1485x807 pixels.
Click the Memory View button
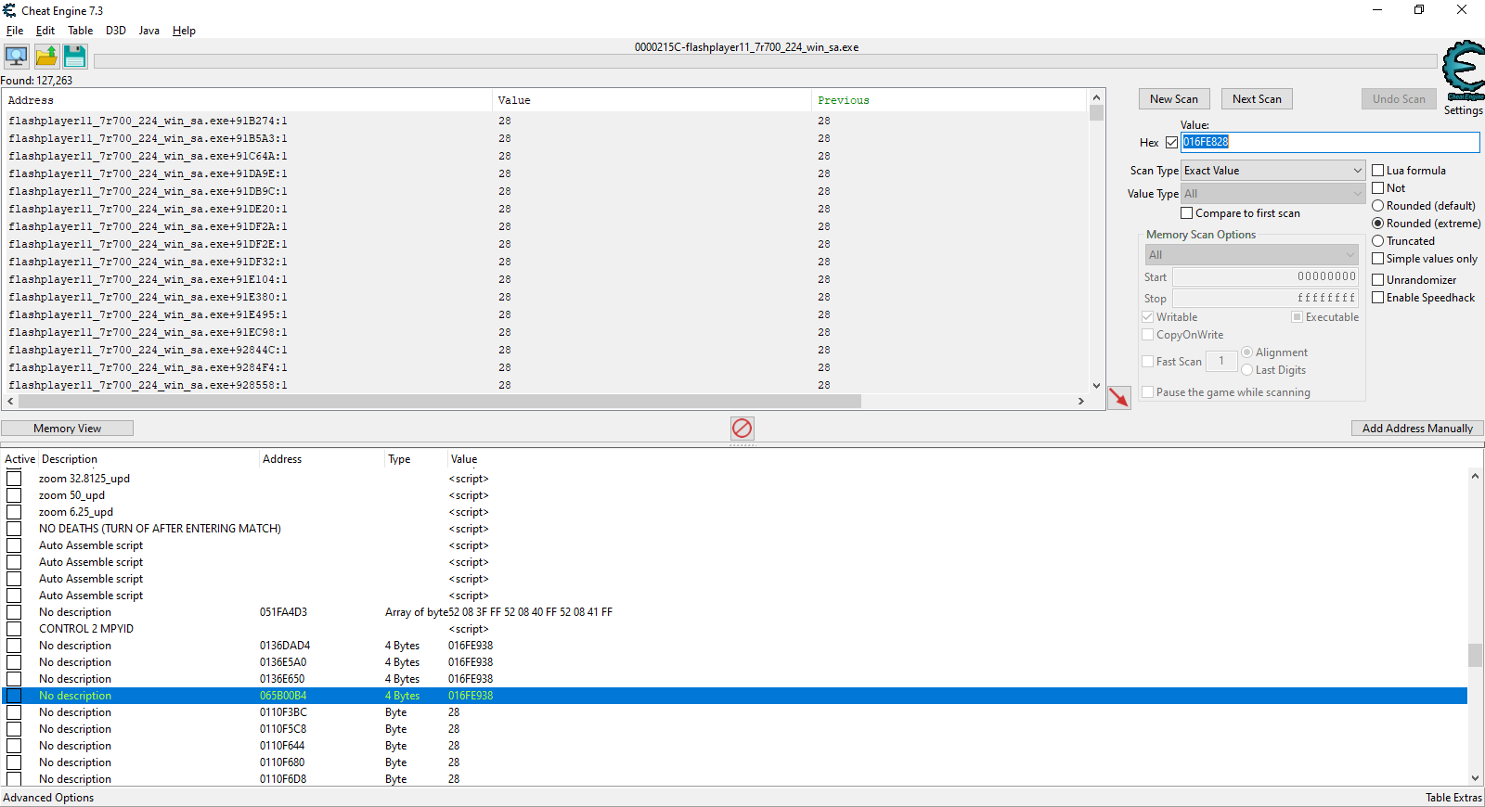point(67,429)
